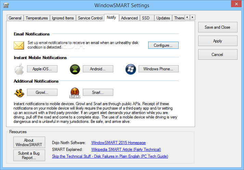This screenshot has height=170, width=244.
Task: Click the 'Instant Mobile Notifications' heading
Action: [40, 58]
